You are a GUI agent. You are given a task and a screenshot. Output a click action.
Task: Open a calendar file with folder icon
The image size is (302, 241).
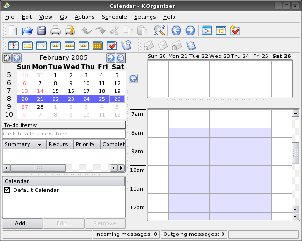tap(28, 30)
